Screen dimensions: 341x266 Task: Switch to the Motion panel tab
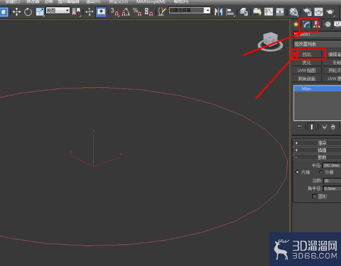click(328, 24)
